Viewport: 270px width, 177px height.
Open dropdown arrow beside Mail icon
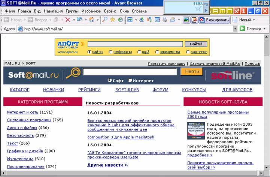(x=179, y=20)
